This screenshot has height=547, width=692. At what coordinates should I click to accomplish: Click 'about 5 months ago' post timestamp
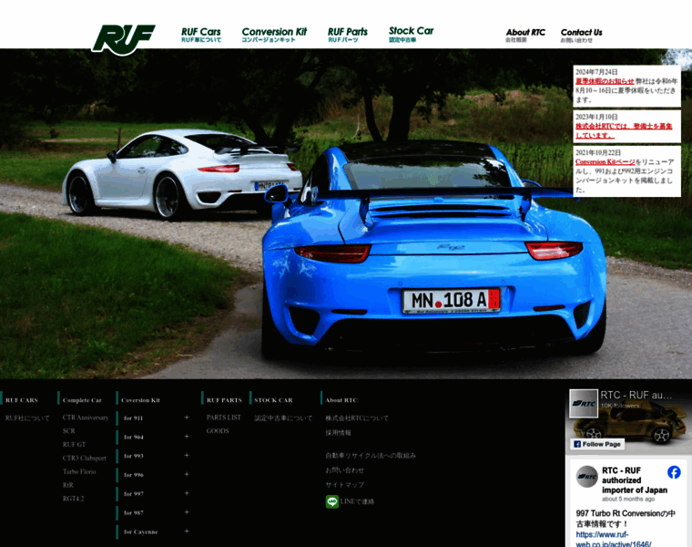(x=628, y=499)
